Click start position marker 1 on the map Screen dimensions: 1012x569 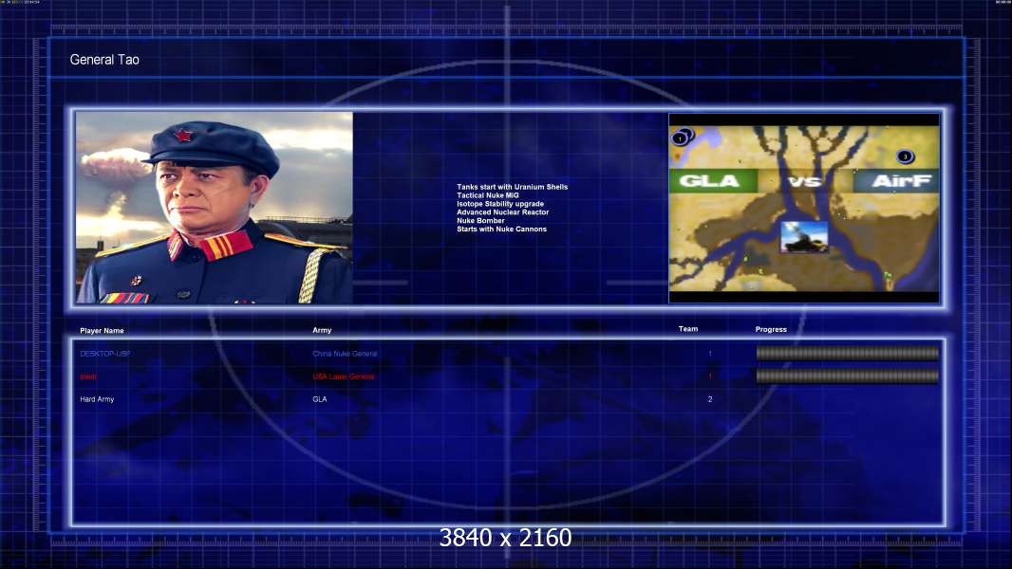coord(679,138)
